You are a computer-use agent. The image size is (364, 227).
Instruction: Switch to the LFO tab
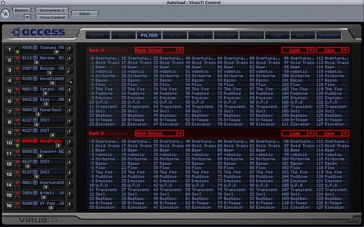click(x=175, y=36)
